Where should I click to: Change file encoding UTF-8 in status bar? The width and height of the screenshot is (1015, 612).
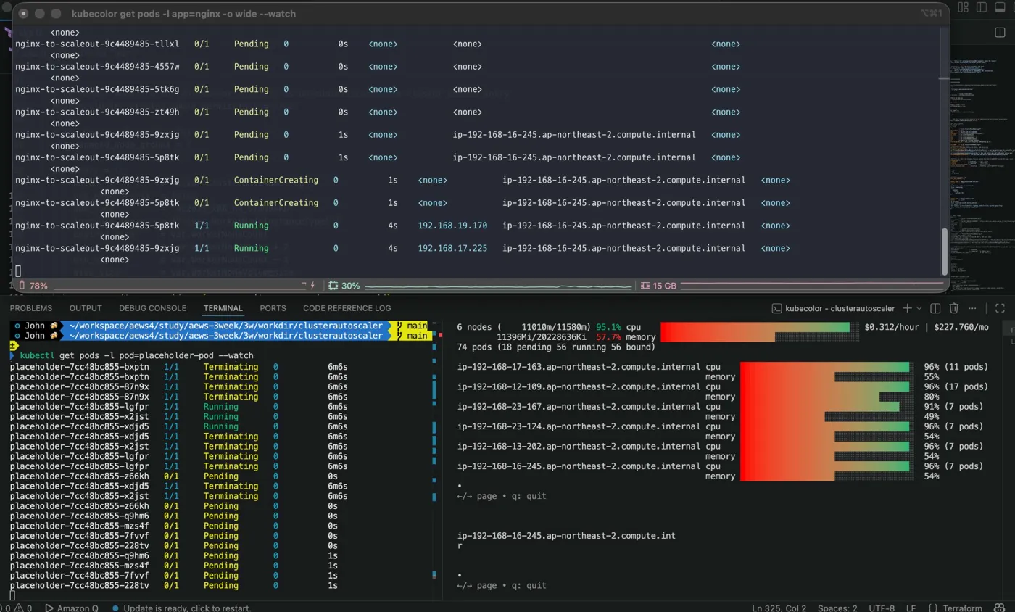(x=882, y=608)
